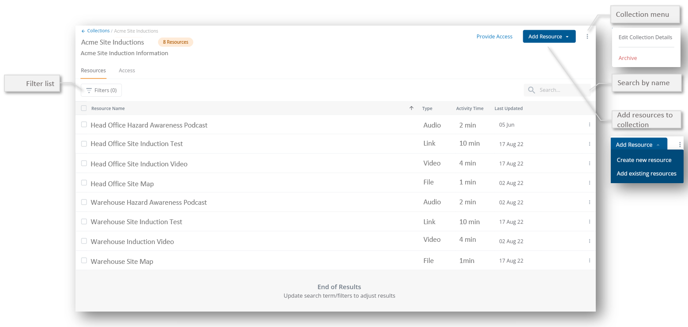Image resolution: width=688 pixels, height=327 pixels.
Task: Choose Create new resource from the dropdown
Action: click(x=644, y=160)
